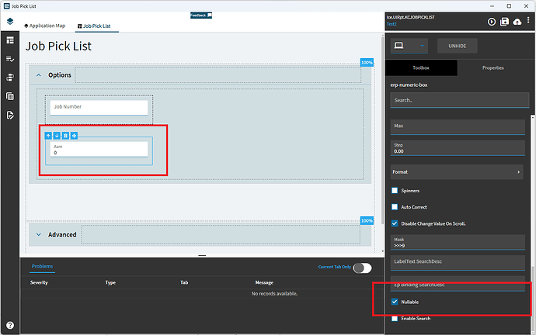Click the horizontal panel splitter handle
Viewport: 536px width, 335px height.
point(202,255)
